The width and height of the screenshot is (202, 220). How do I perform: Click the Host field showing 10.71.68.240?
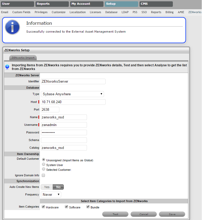pos(73,102)
